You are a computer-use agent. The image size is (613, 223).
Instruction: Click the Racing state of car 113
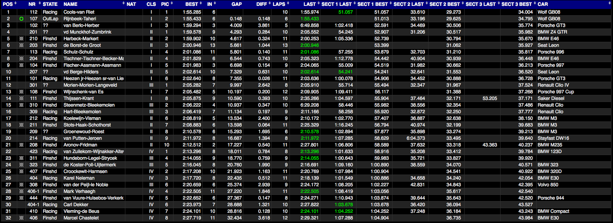pyautogui.click(x=49, y=52)
